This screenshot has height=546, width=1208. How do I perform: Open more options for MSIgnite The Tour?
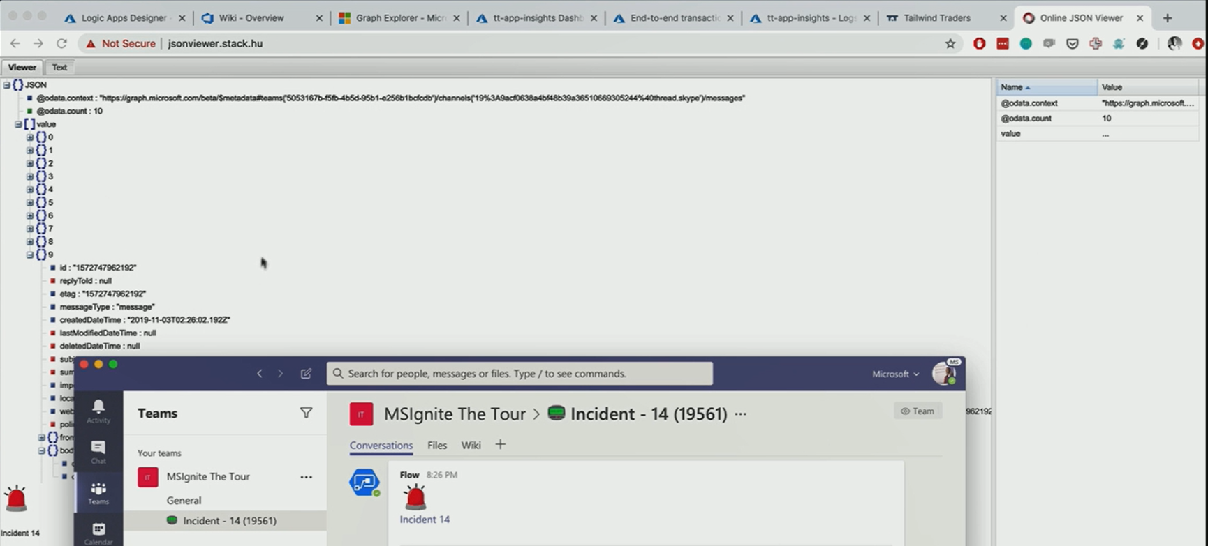[x=306, y=477]
